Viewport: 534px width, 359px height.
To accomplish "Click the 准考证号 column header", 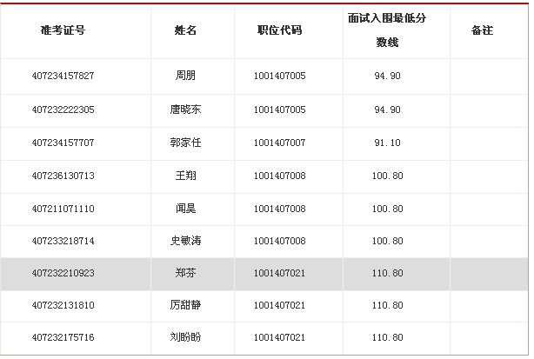I will tap(63, 30).
